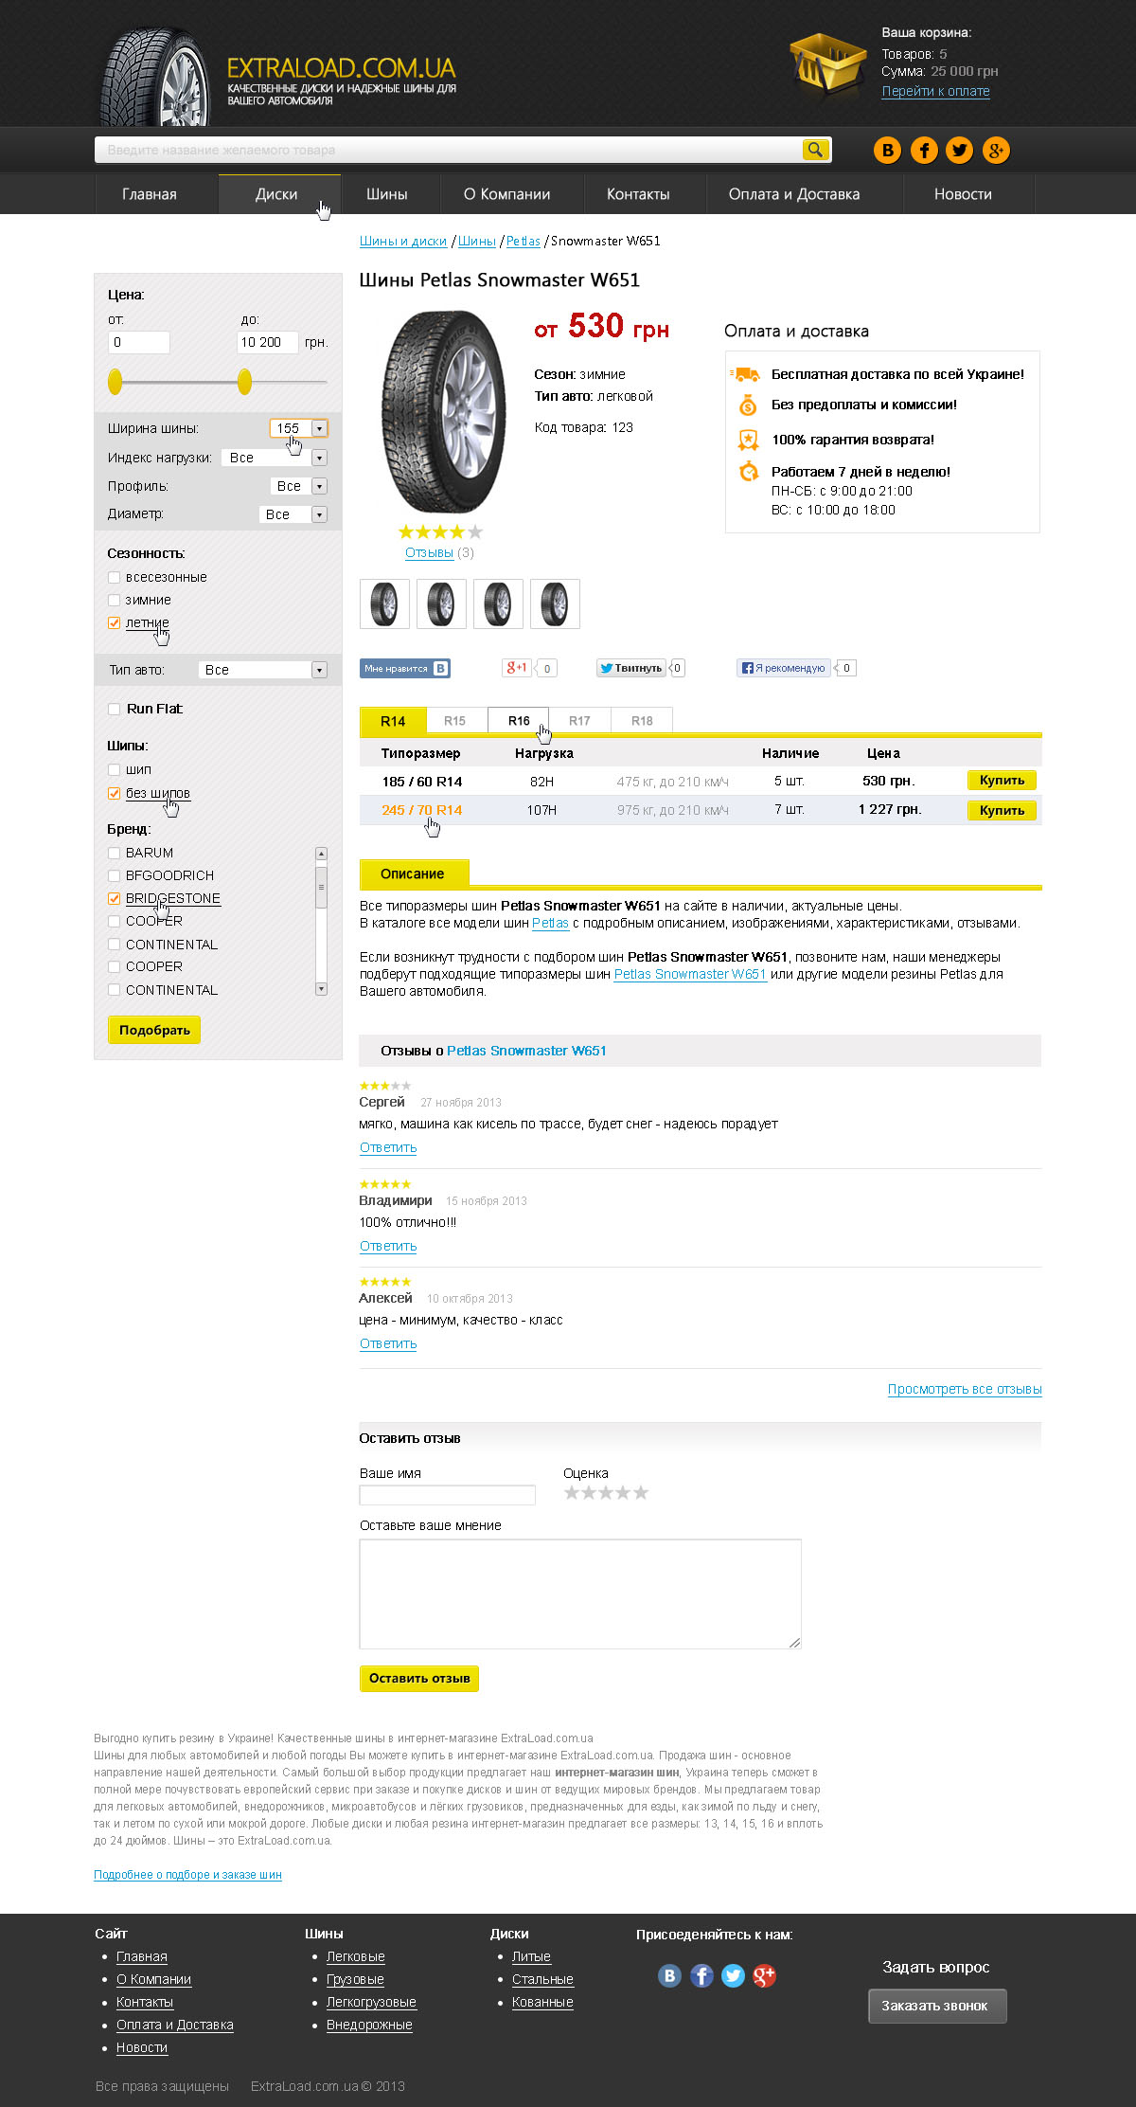Set rating stars in review form

tap(606, 1492)
